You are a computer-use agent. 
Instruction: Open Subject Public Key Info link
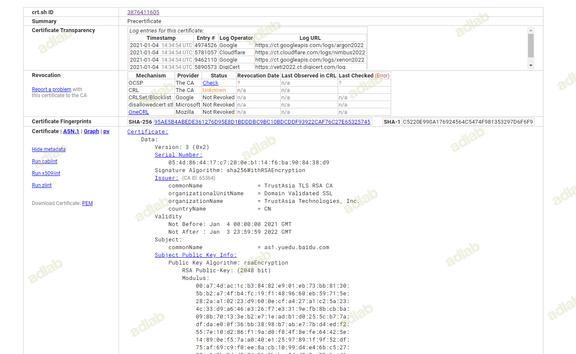pos(196,255)
